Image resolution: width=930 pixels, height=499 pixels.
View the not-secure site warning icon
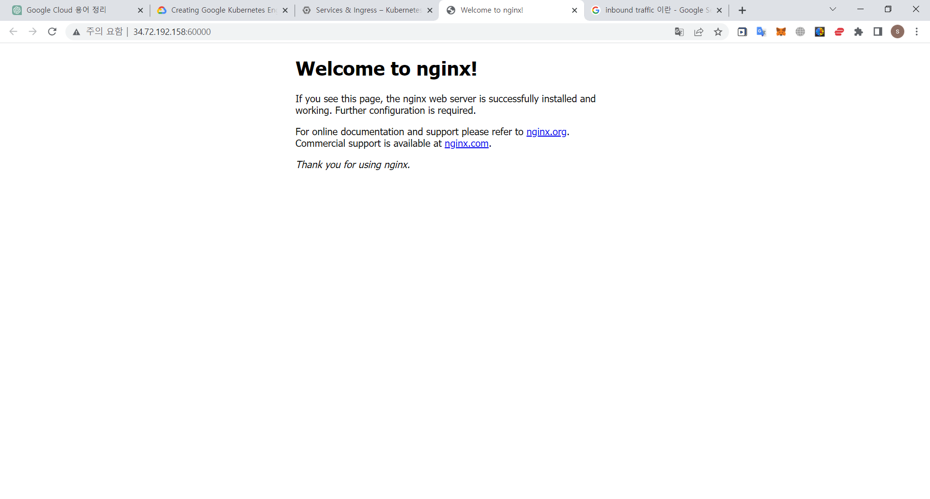[77, 32]
